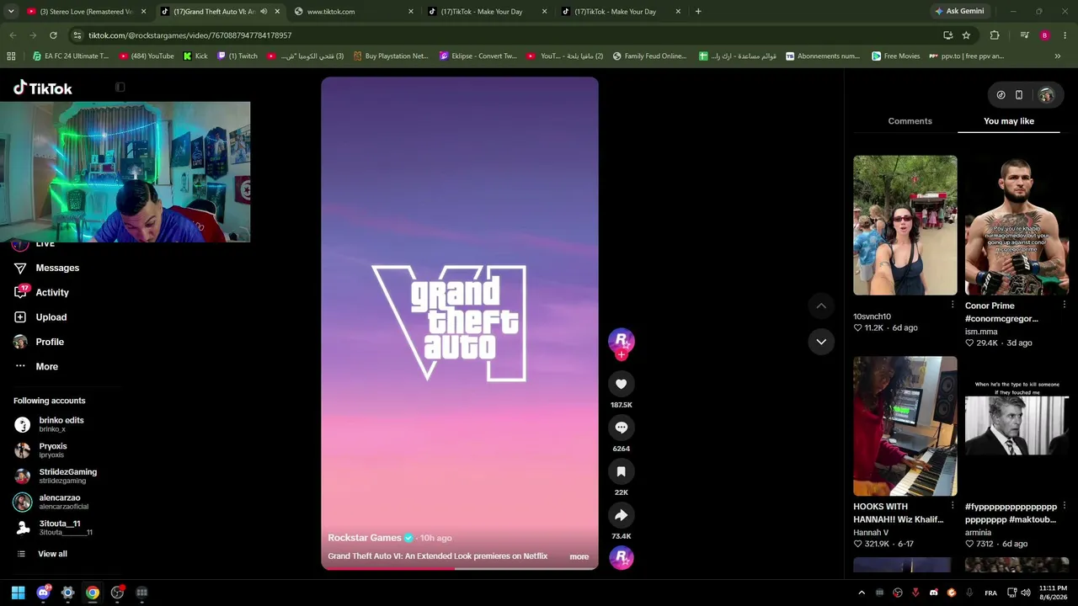Open the Kick bookmark
Viewport: 1078px width, 606px height.
coord(195,56)
